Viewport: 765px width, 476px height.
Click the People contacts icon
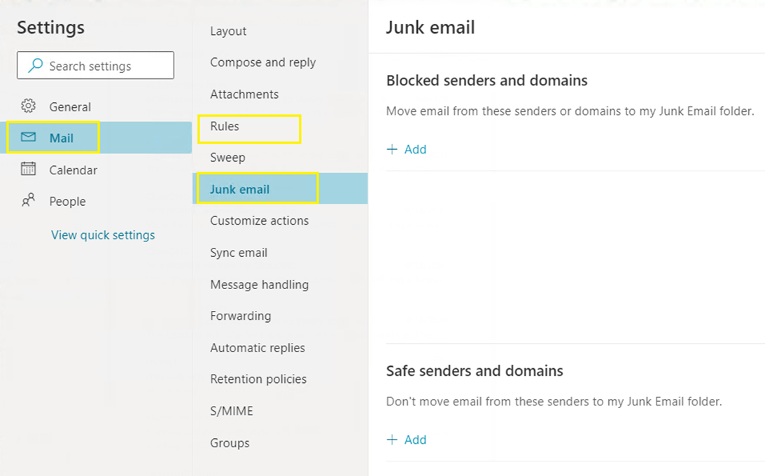point(28,200)
